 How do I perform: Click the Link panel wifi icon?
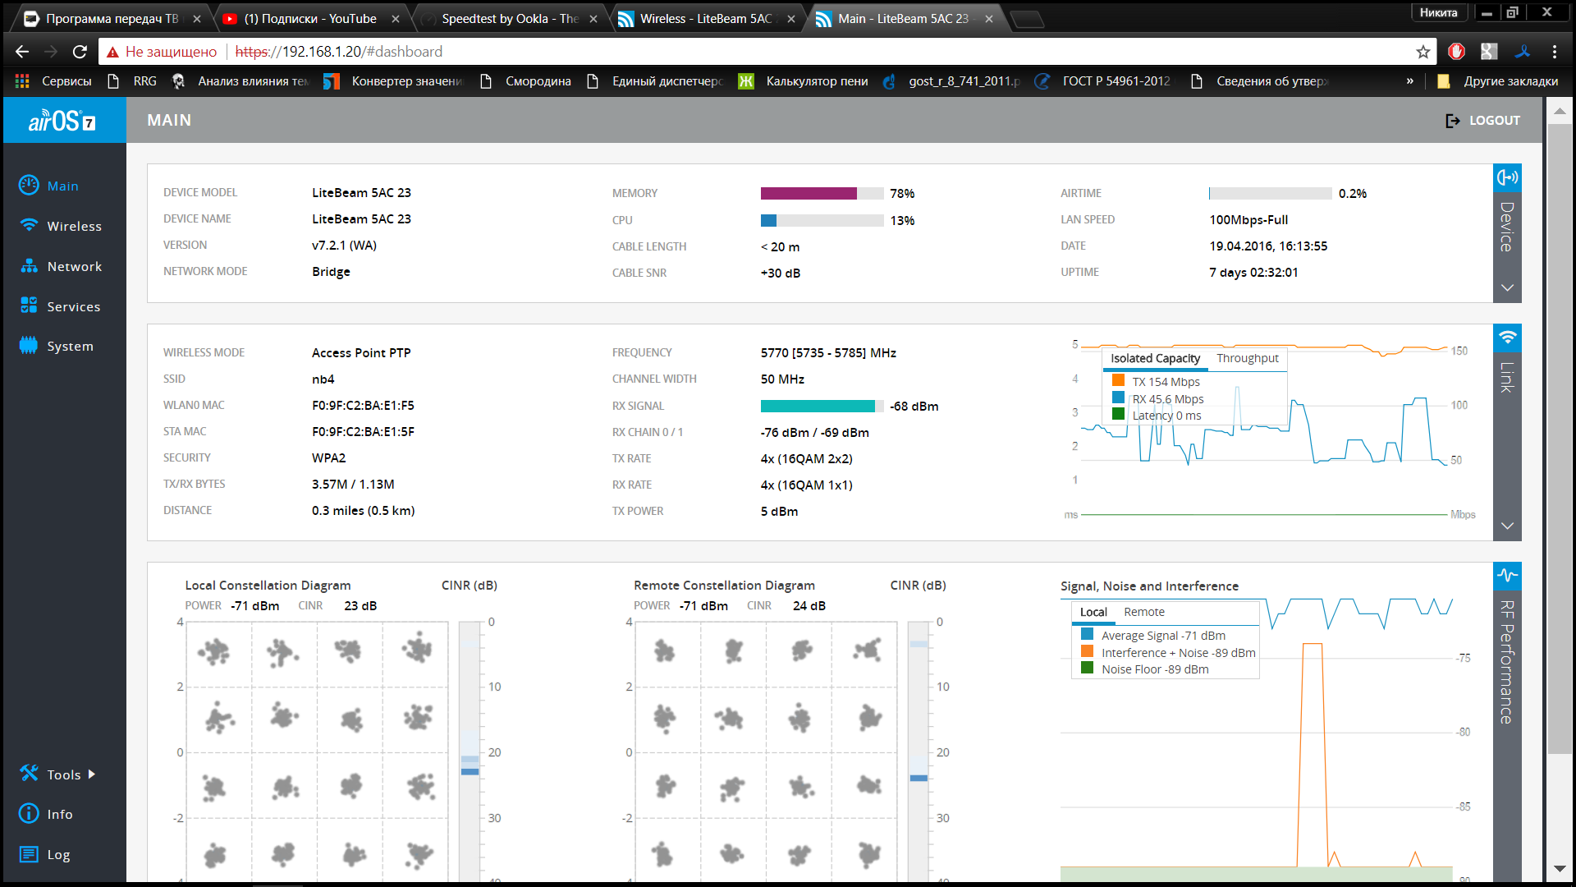(x=1507, y=338)
